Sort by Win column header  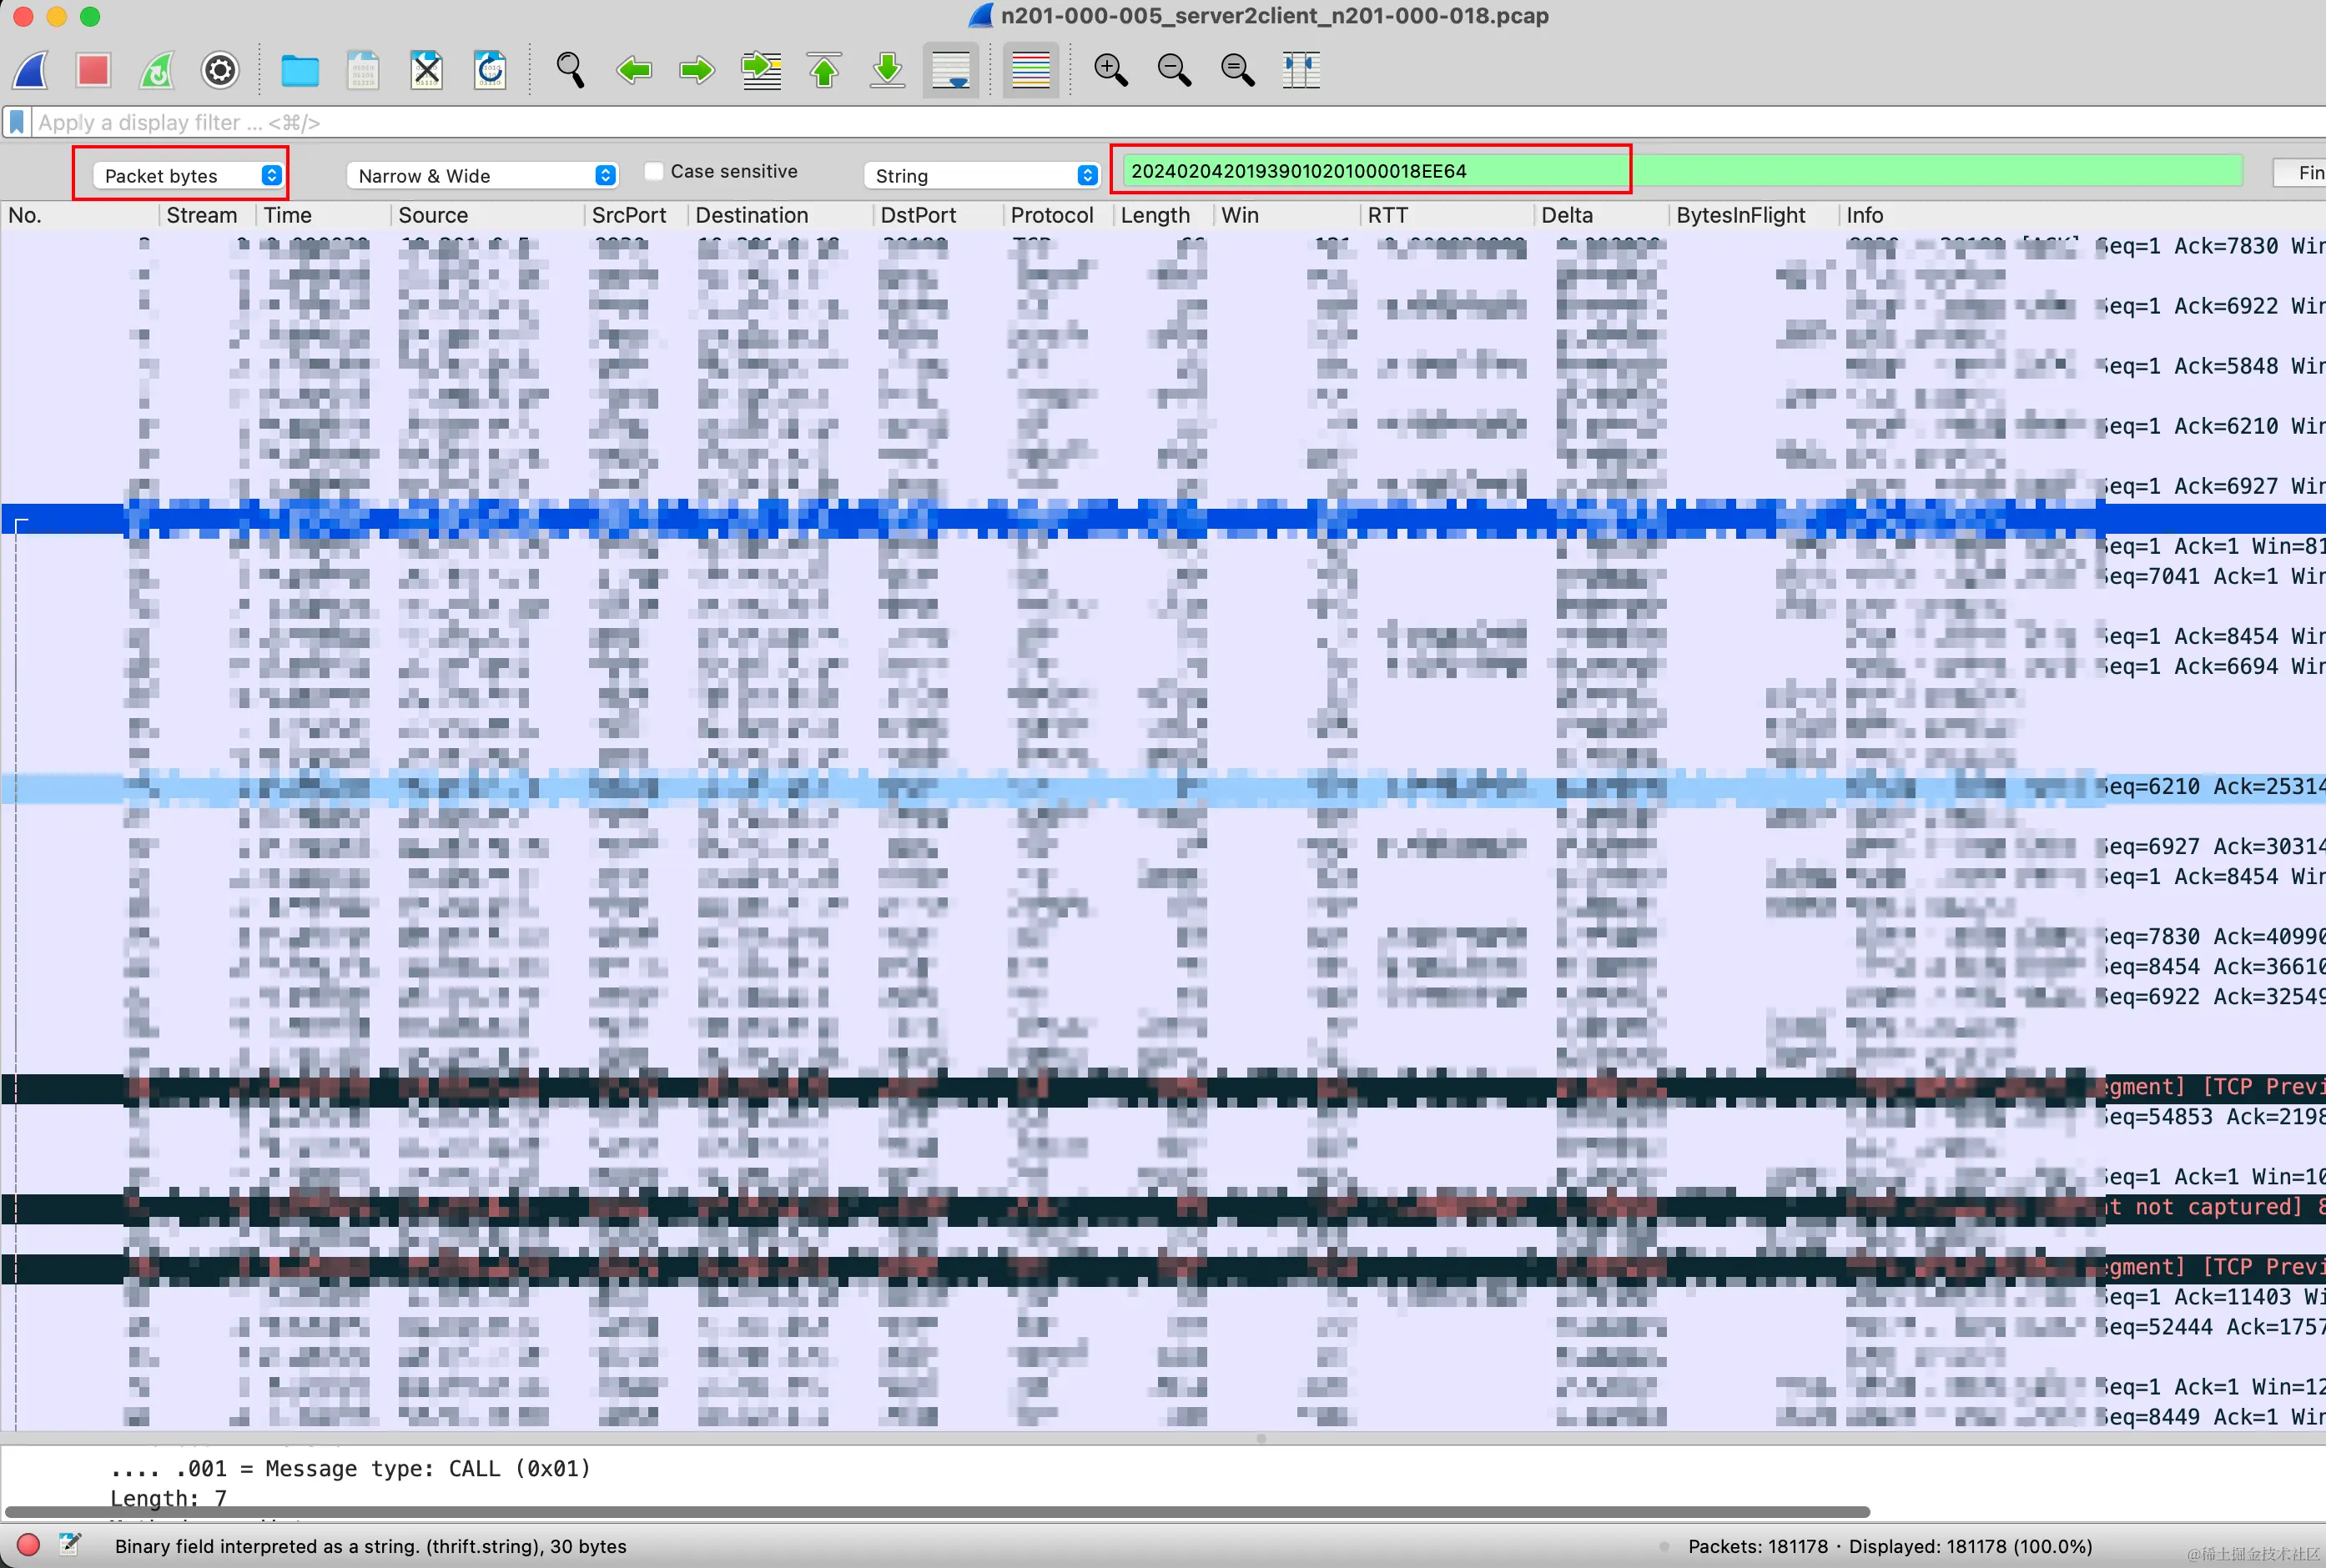[x=1287, y=215]
